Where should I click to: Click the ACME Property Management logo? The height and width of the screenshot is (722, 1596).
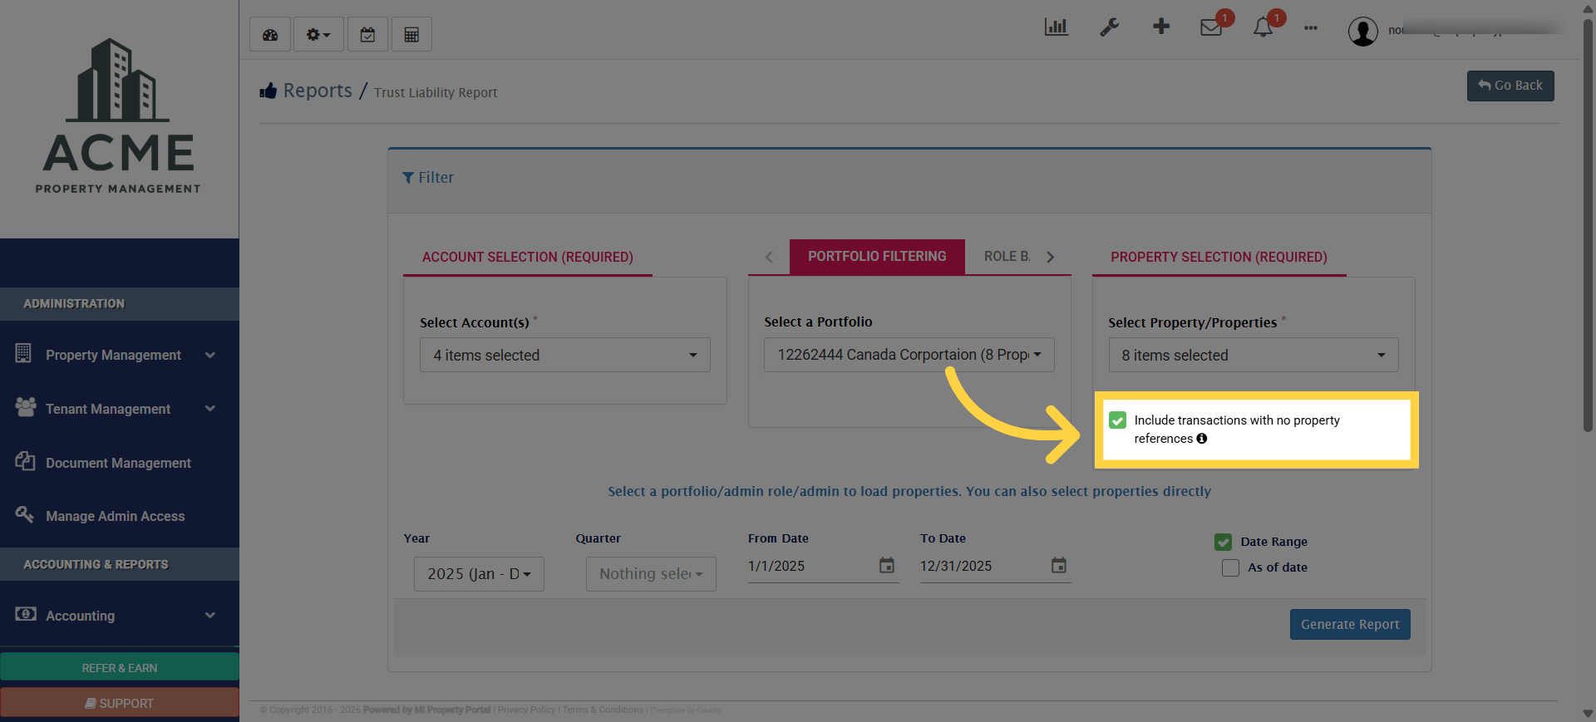coord(118,116)
